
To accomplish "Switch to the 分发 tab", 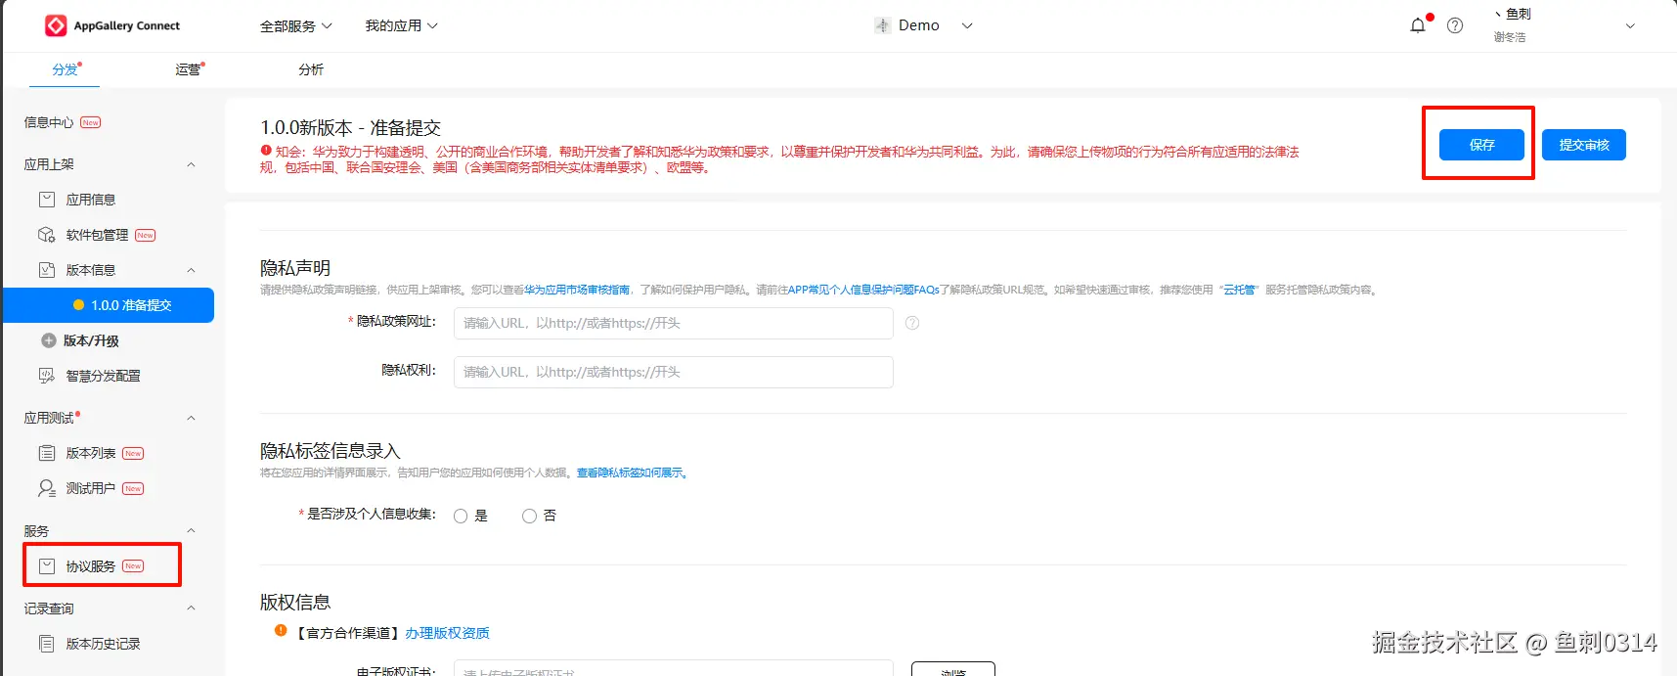I will pos(66,69).
